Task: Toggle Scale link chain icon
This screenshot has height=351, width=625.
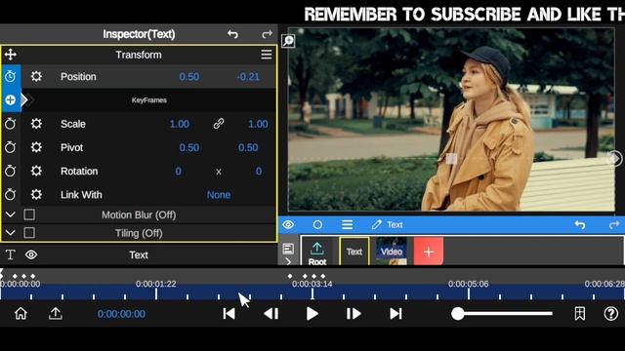Action: [x=219, y=124]
